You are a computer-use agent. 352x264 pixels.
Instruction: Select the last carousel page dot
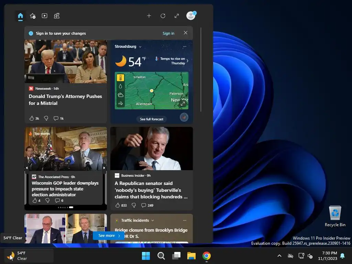pos(71,207)
